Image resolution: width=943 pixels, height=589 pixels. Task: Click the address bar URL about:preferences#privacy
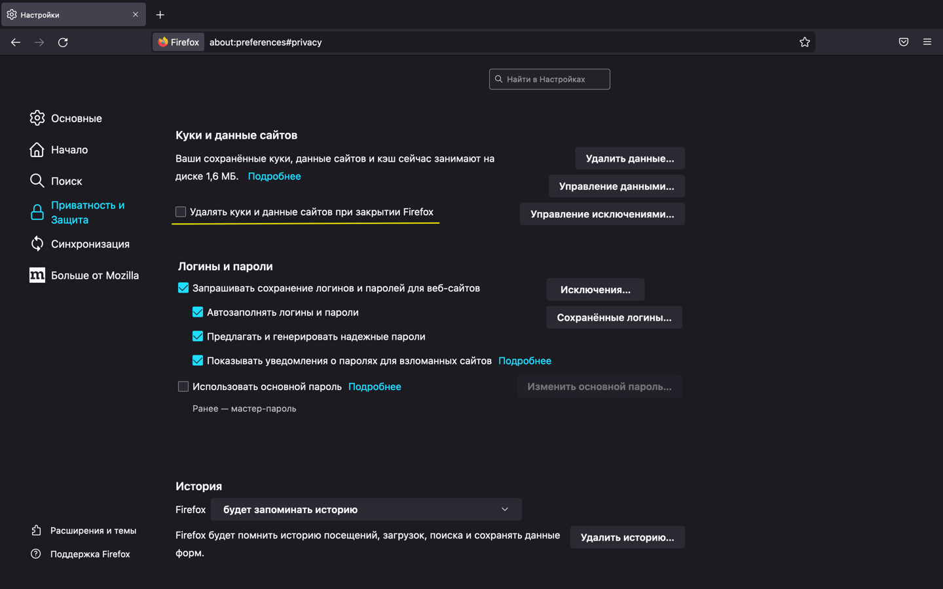265,42
